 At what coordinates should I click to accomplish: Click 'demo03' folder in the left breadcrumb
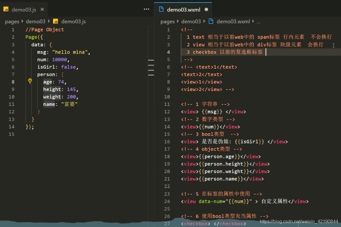(x=36, y=22)
